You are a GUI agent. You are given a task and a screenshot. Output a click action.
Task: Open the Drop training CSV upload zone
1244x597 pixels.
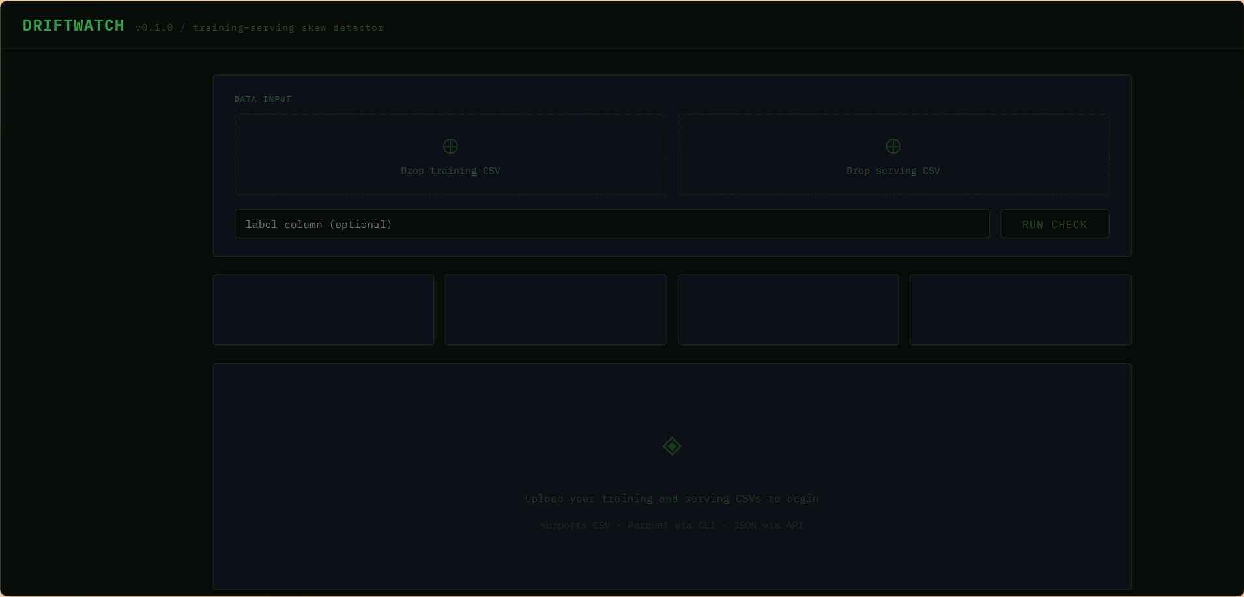pyautogui.click(x=450, y=155)
